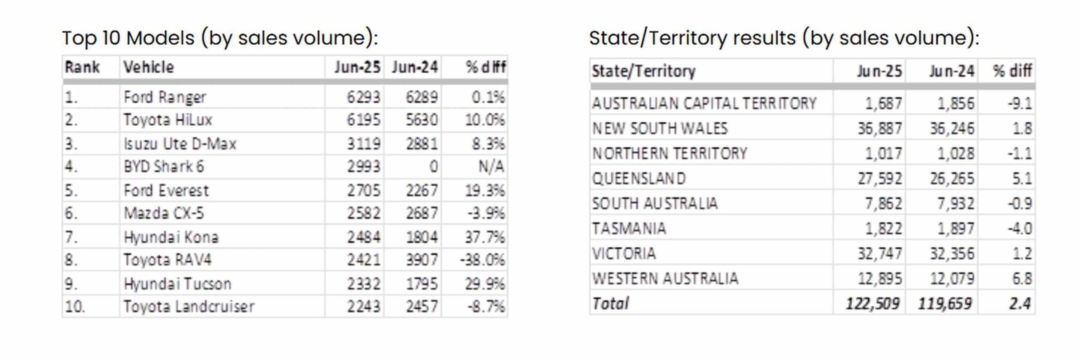This screenshot has width=1080, height=359.
Task: Select Toyota Landcruiser Jun-24 value 2457
Action: click(422, 306)
